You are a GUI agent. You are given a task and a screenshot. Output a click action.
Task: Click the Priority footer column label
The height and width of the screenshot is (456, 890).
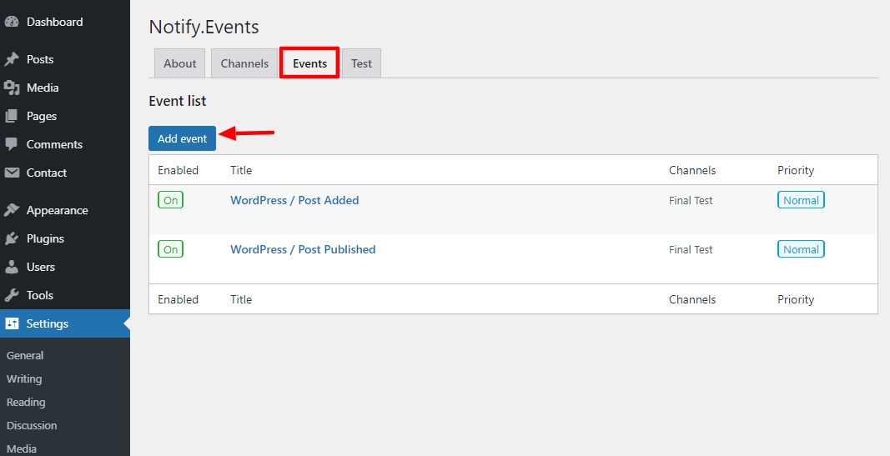796,299
